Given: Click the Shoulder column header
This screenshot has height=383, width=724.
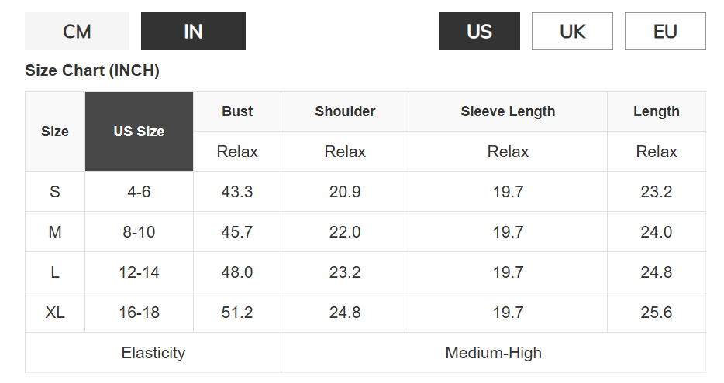Looking at the screenshot, I should coord(345,111).
